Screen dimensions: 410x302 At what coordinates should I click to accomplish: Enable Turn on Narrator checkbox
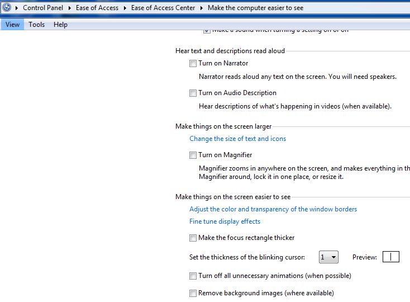[193, 64]
